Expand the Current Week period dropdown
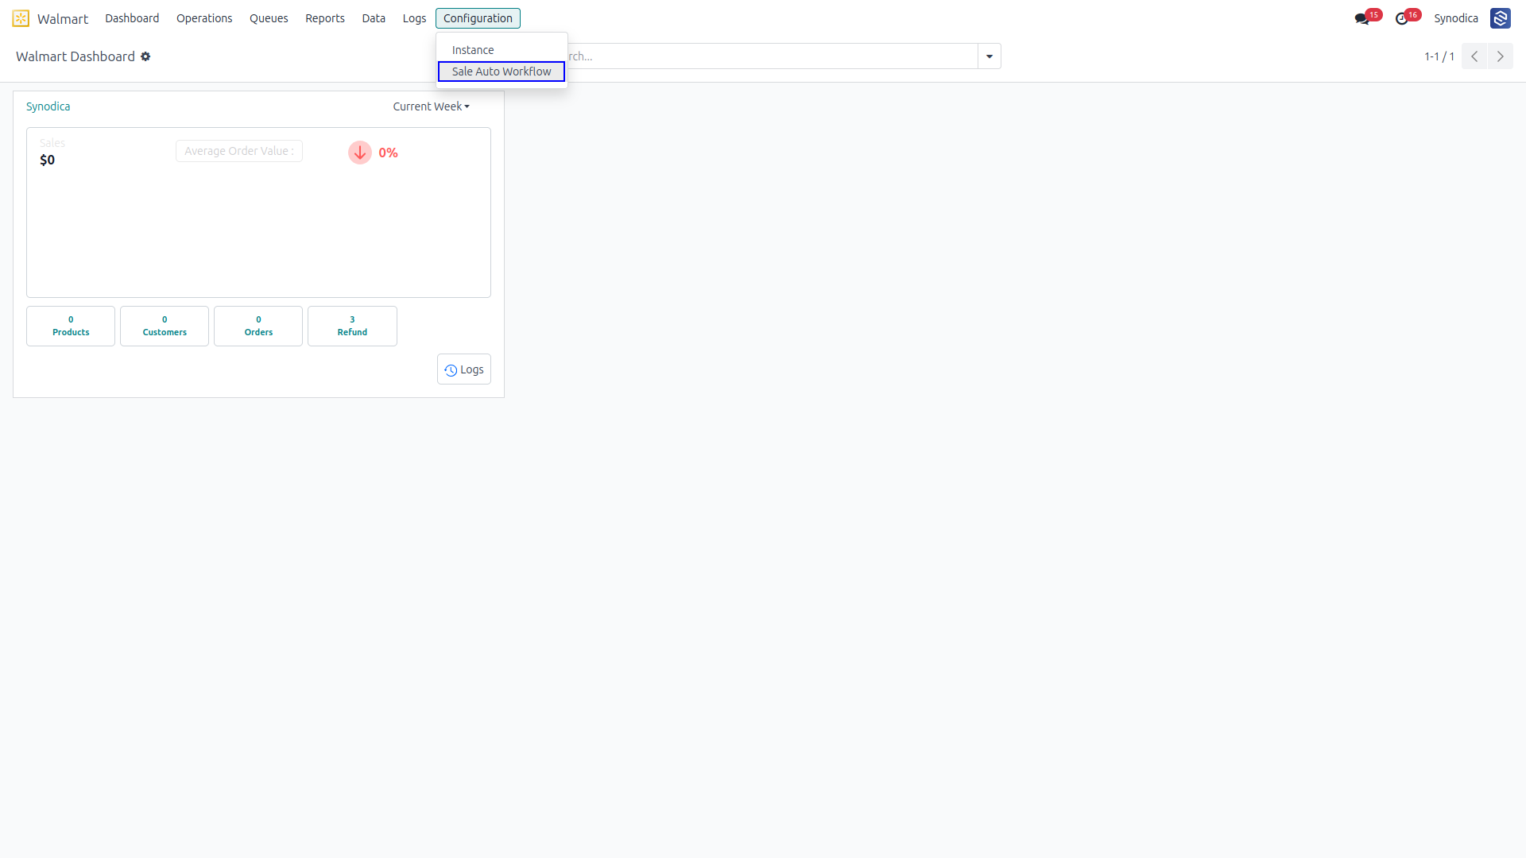The height and width of the screenshot is (858, 1526). pyautogui.click(x=432, y=106)
